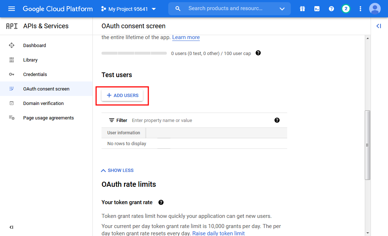This screenshot has width=388, height=236.
Task: Follow the Learn more link
Action: (x=186, y=37)
